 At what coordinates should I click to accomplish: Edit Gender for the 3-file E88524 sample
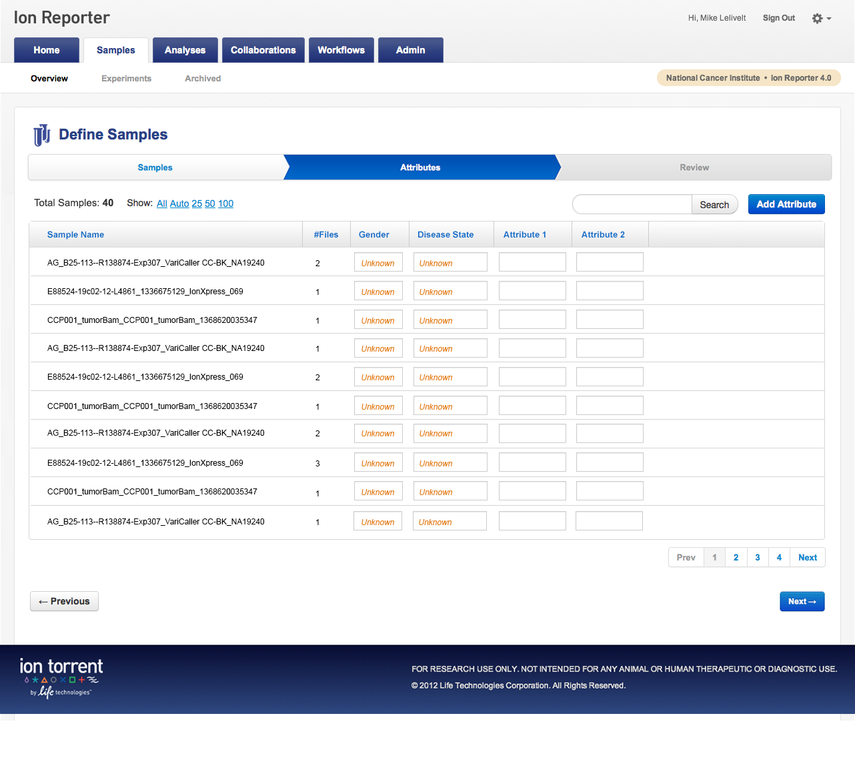tap(378, 462)
